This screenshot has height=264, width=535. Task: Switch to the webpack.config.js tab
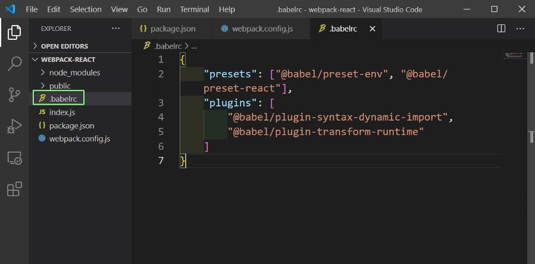[261, 29]
